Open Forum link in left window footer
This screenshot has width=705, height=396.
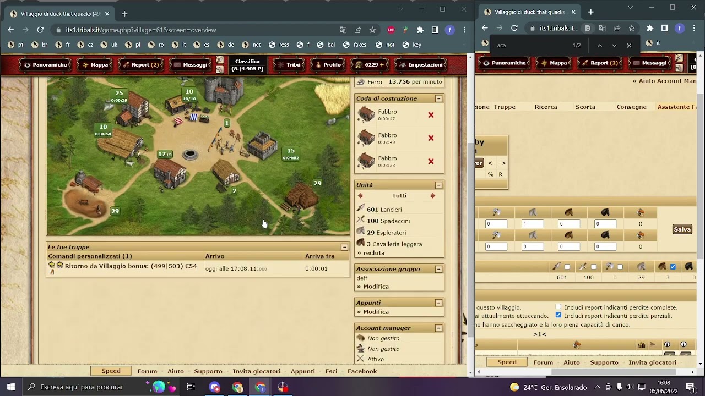(x=147, y=371)
